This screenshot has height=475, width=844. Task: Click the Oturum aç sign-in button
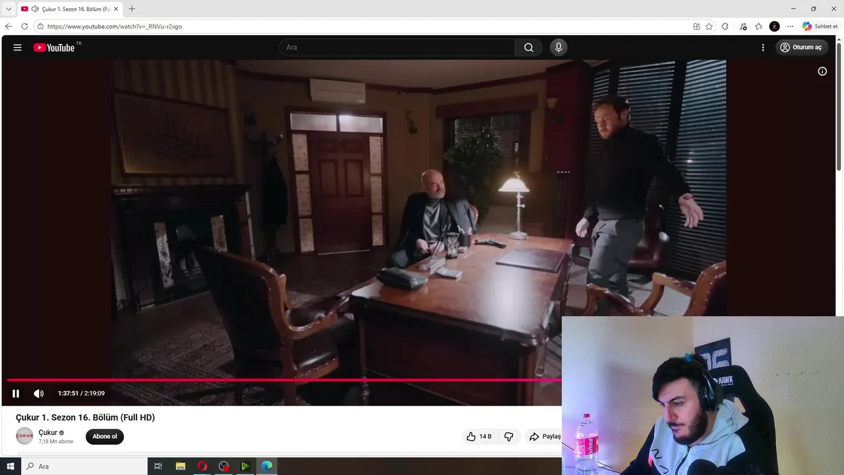801,47
